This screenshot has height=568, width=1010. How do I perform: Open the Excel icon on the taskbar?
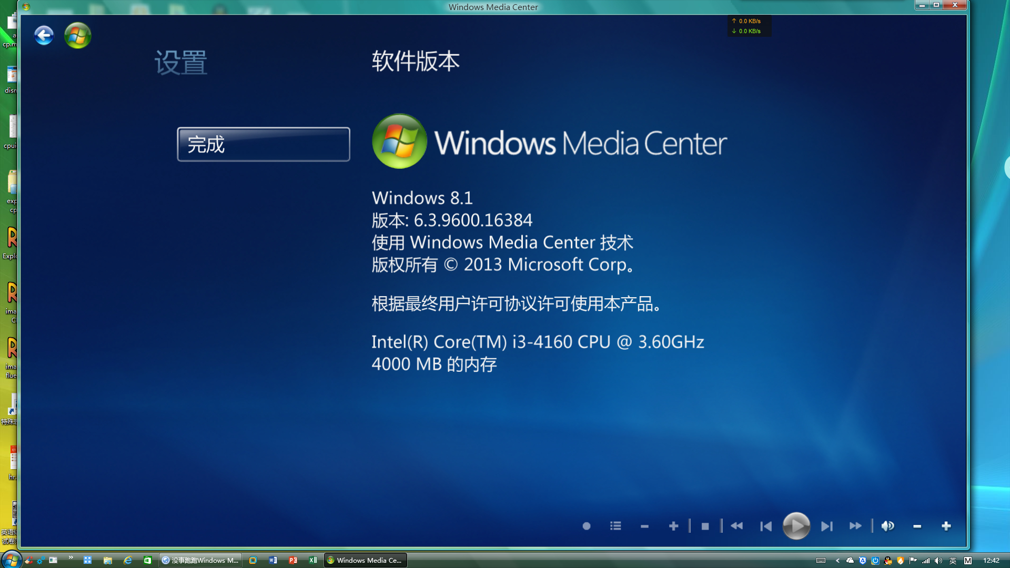pos(313,560)
